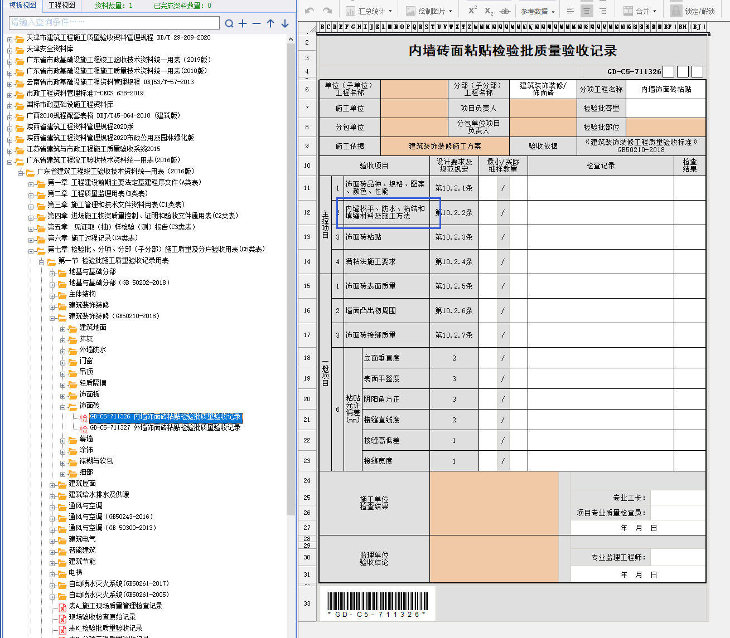Select 建筑电气 folder
Viewport: 730px width, 638px height.
[x=82, y=539]
